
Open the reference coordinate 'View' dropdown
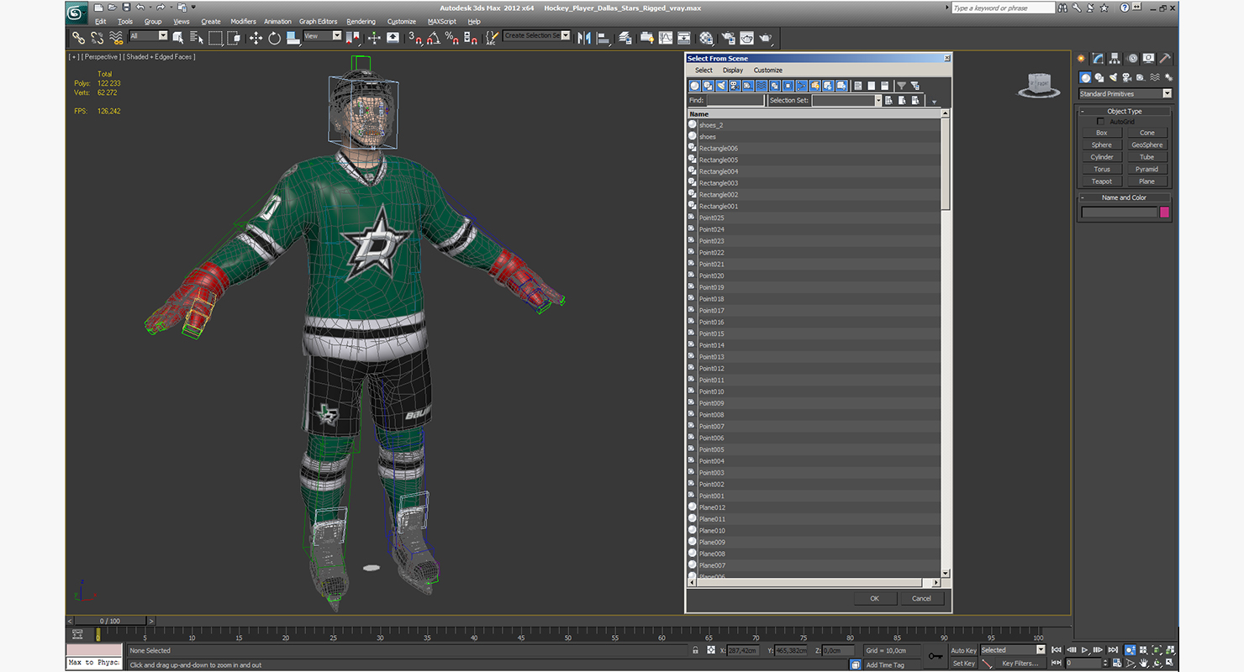(336, 36)
